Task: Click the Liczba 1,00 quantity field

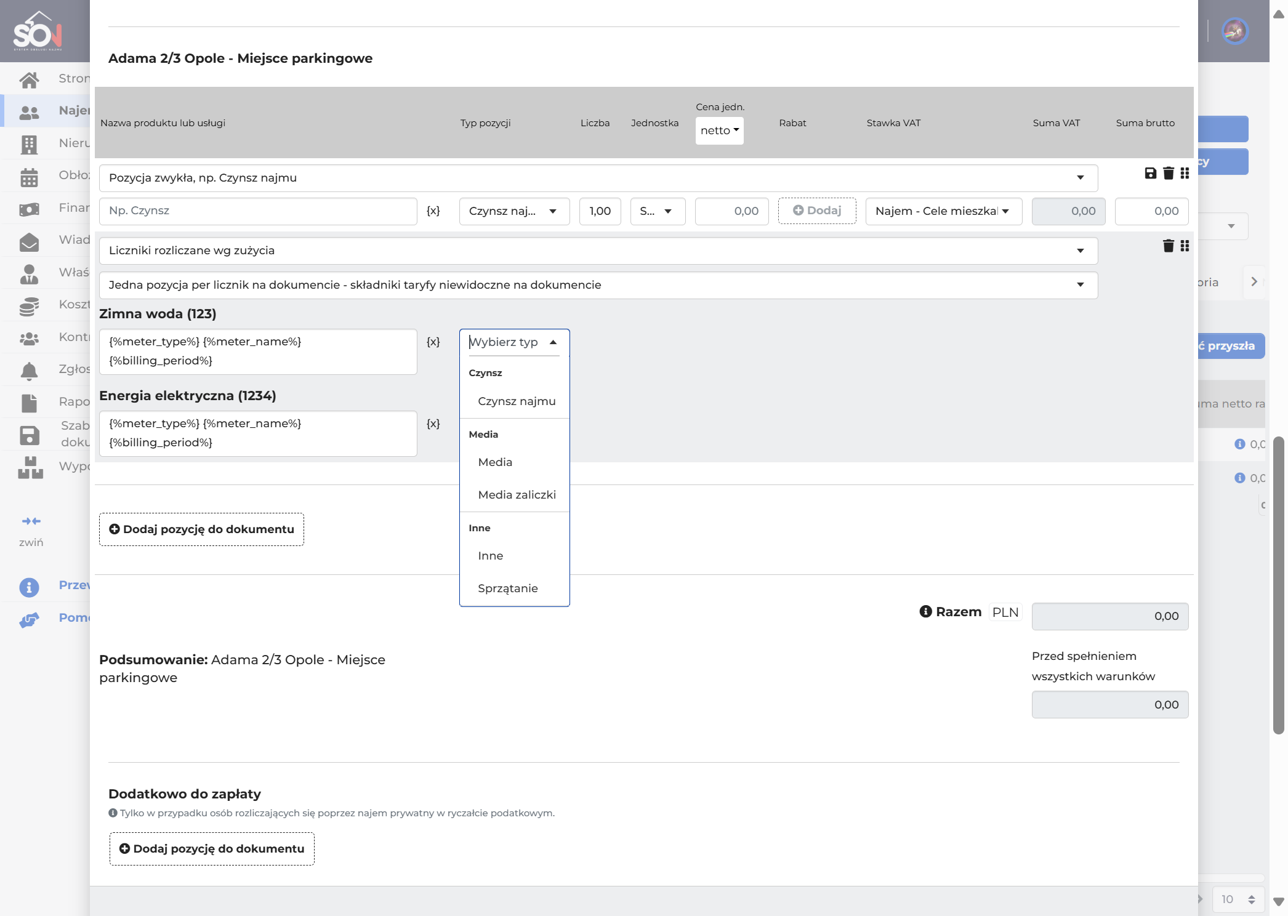Action: point(600,211)
